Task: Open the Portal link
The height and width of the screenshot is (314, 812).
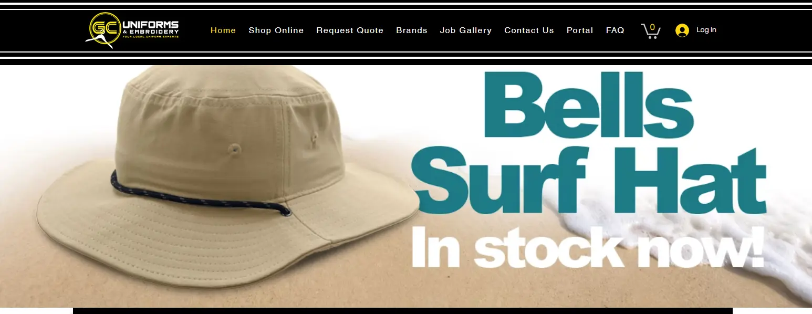Action: (580, 30)
